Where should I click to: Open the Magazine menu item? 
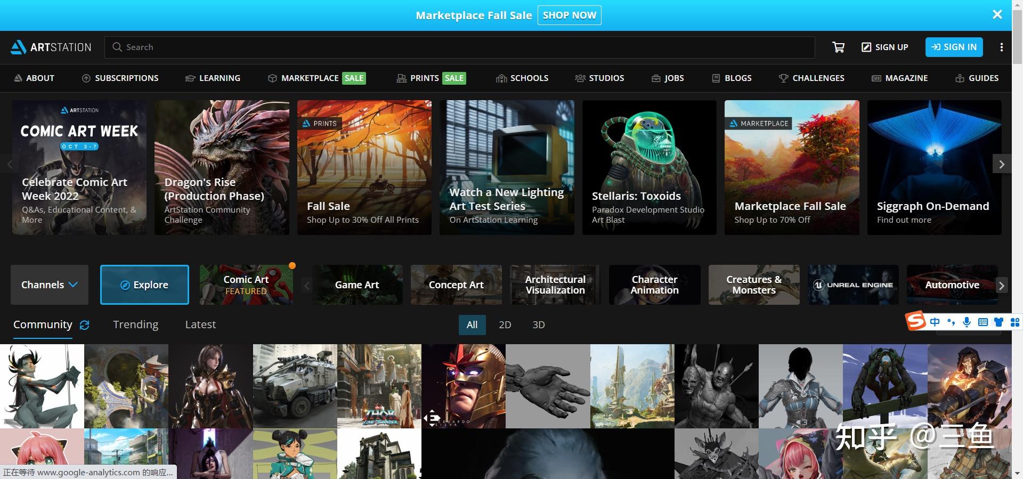point(899,78)
